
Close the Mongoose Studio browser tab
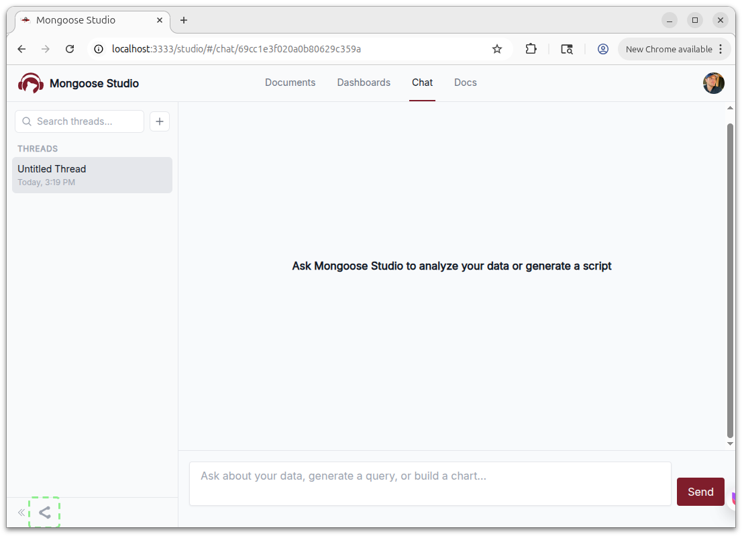click(160, 20)
